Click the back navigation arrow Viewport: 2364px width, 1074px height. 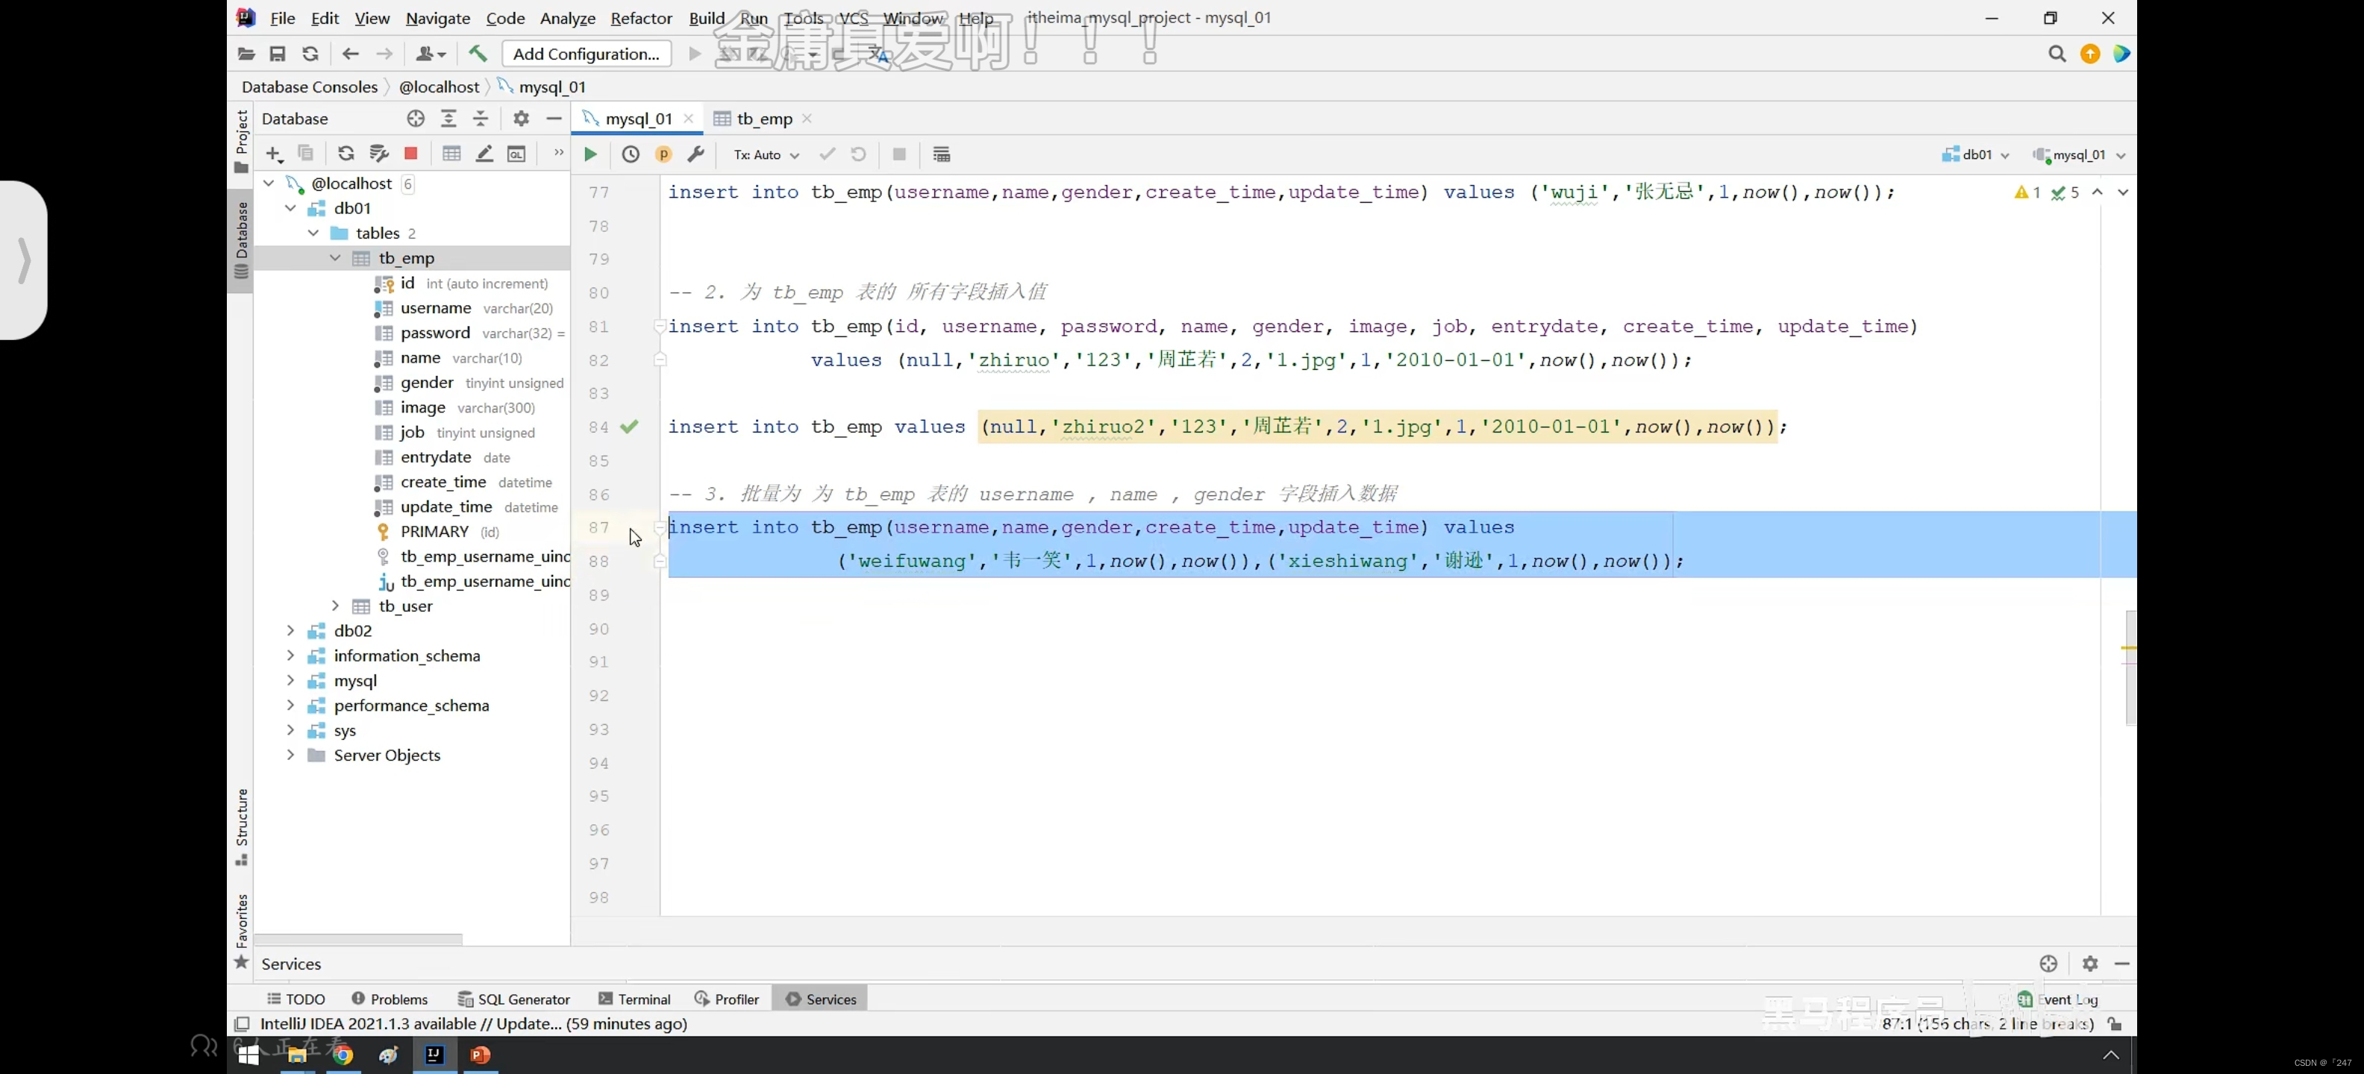[x=351, y=53]
